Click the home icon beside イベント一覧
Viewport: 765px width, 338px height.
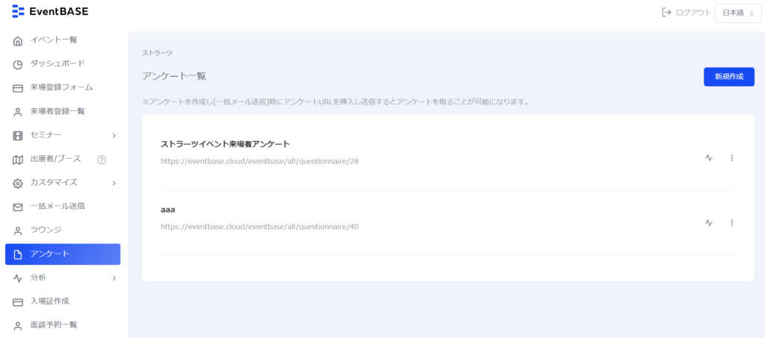tap(18, 40)
